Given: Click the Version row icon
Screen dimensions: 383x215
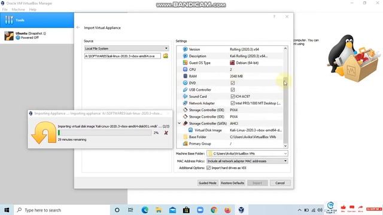Looking at the screenshot, I should 185,49.
